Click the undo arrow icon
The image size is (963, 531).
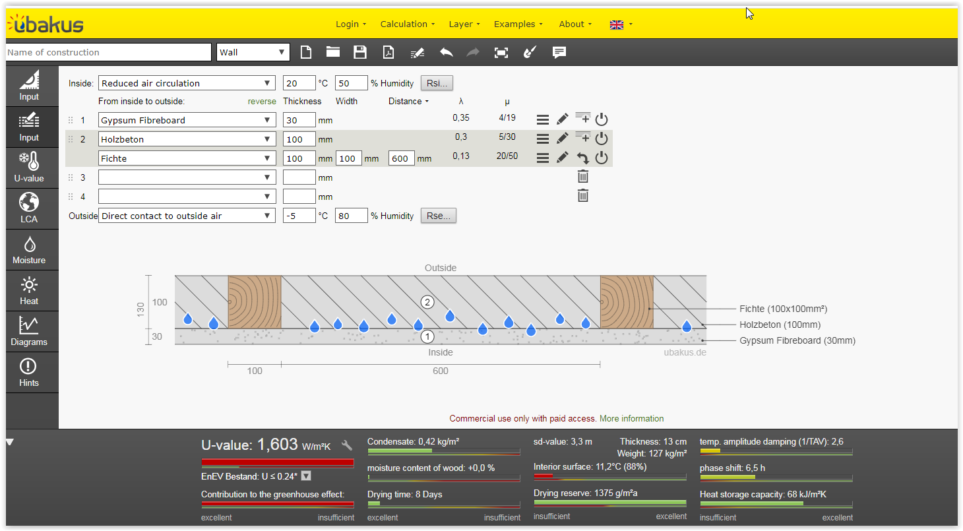tap(447, 53)
